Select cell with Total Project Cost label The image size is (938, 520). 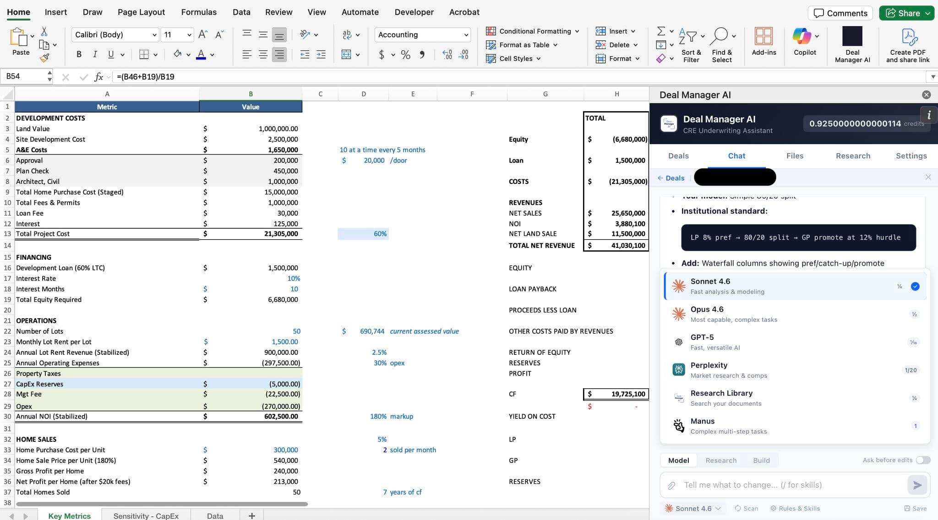tap(107, 234)
